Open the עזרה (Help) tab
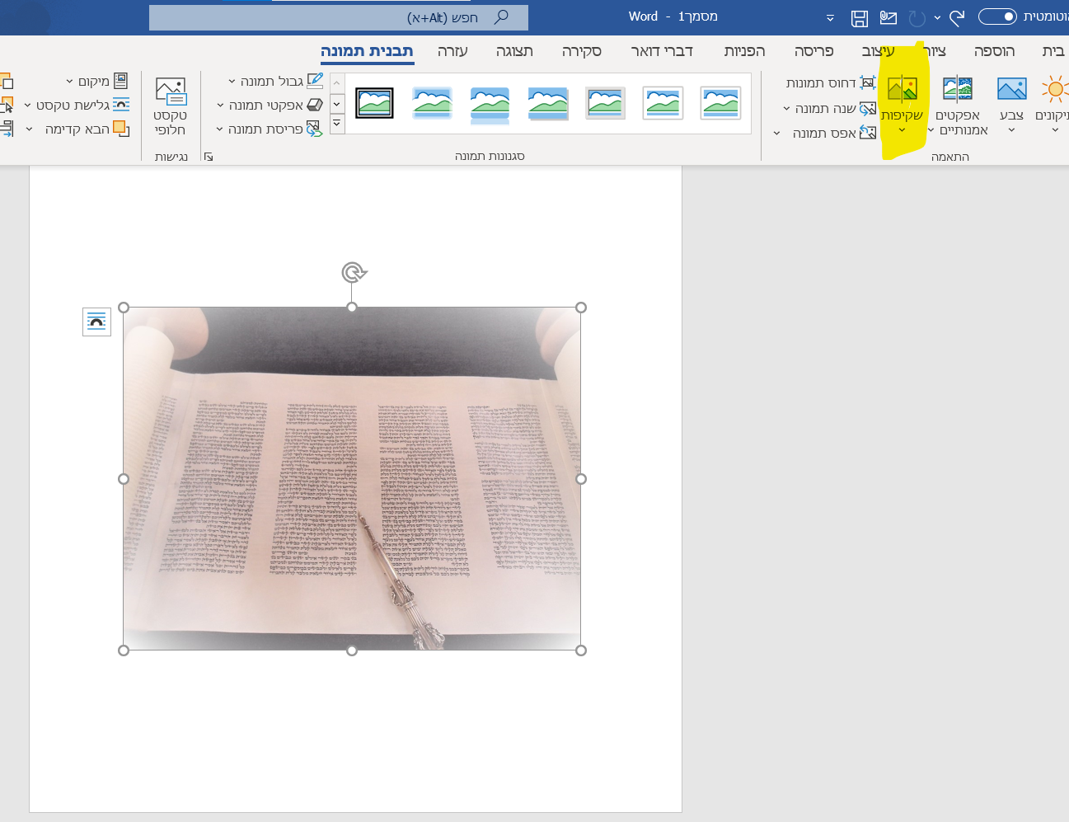Screen dimensions: 1069x822 tap(452, 51)
